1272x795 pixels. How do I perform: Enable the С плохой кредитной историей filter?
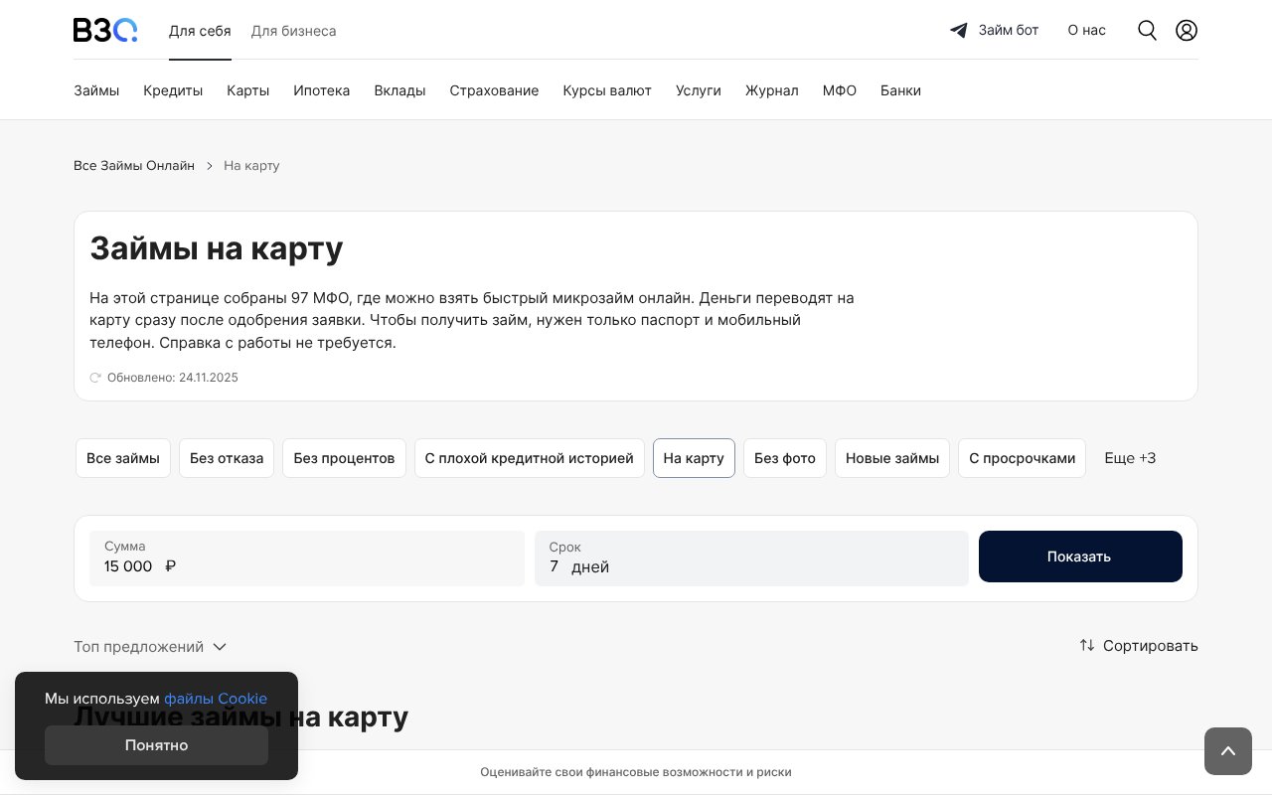pyautogui.click(x=529, y=458)
